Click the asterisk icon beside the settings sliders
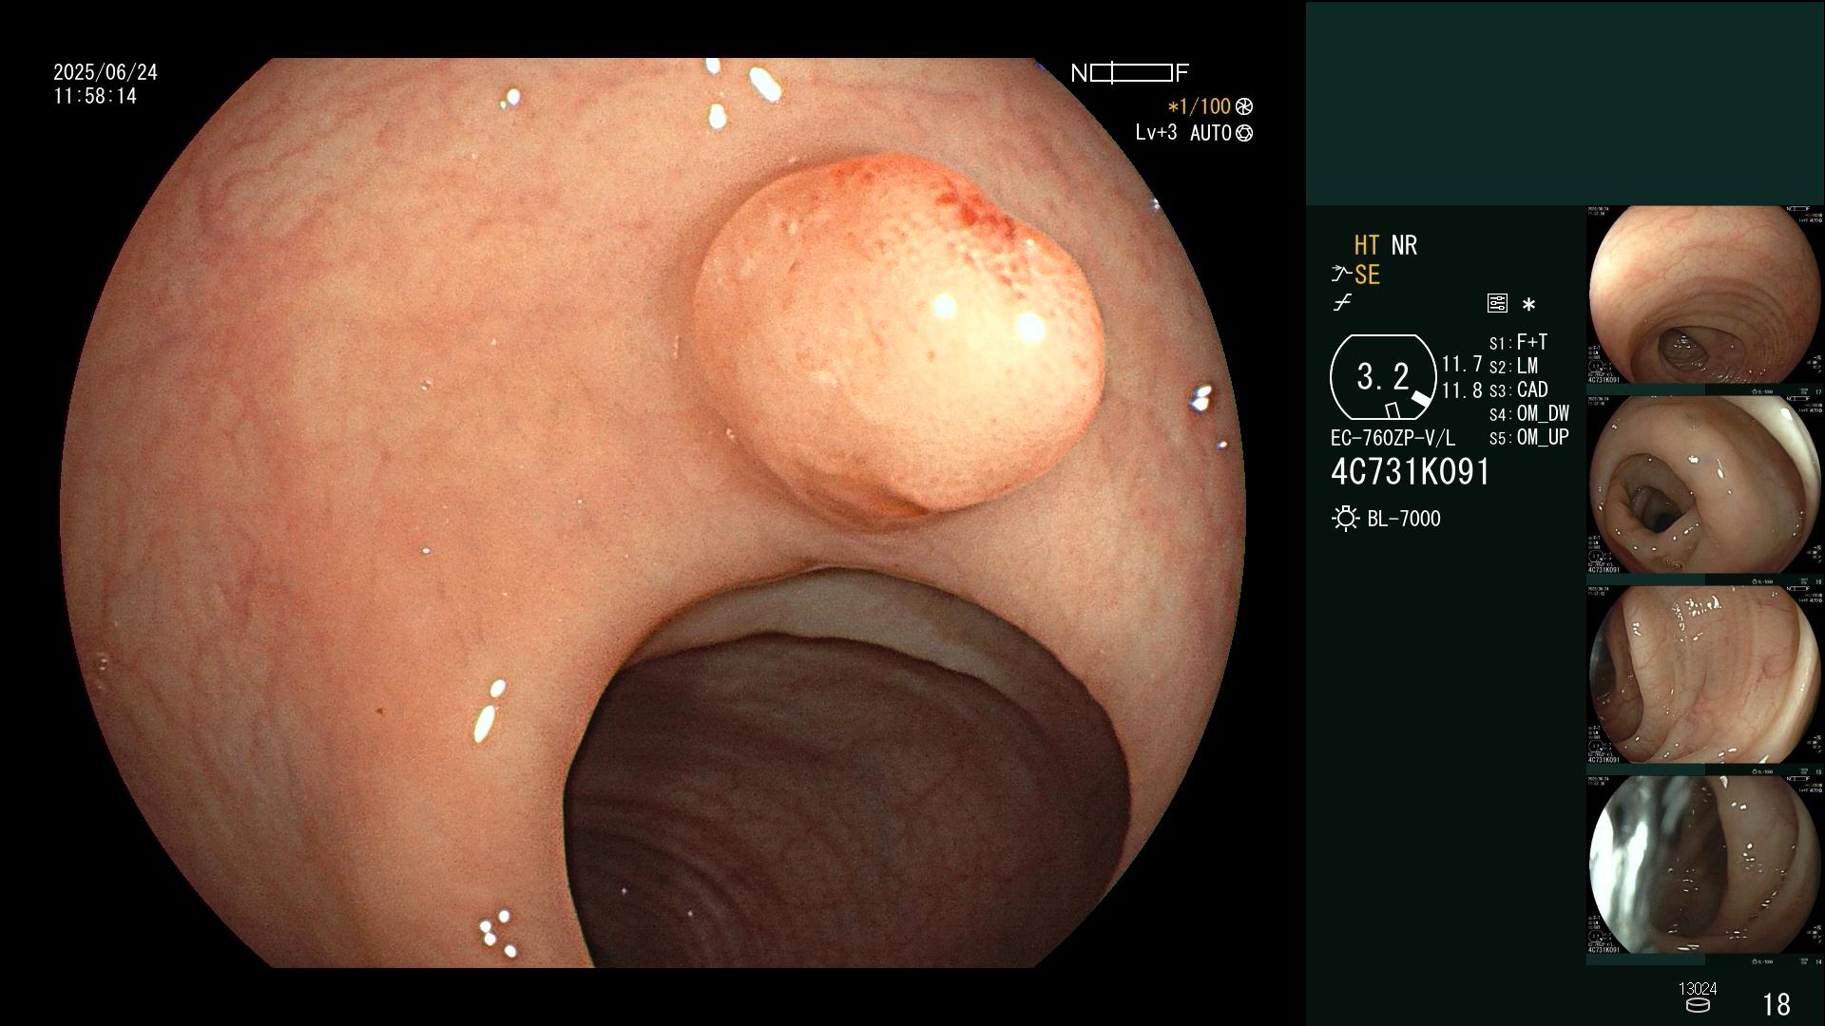The image size is (1825, 1026). click(1528, 305)
